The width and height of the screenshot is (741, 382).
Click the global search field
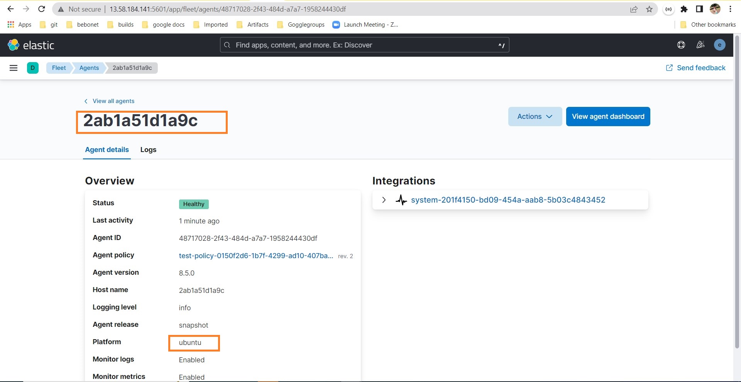(x=364, y=45)
